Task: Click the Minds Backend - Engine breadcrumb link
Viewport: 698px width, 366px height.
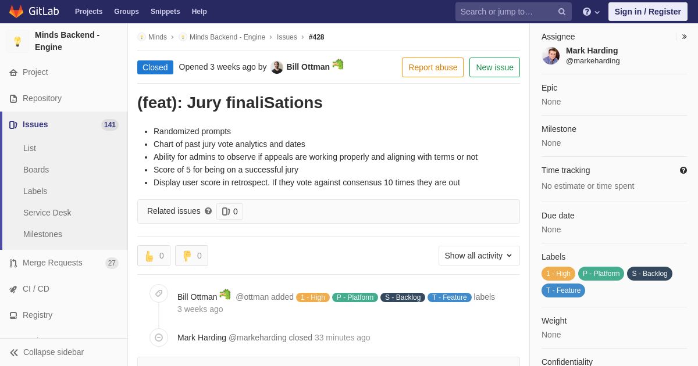Action: (x=227, y=37)
